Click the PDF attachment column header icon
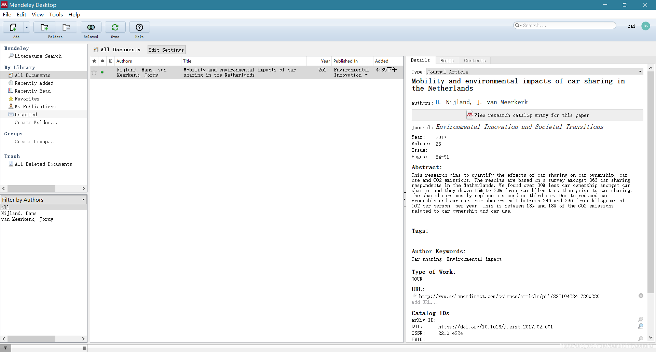656x352 pixels. click(111, 61)
